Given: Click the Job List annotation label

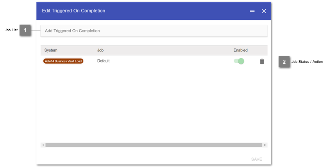Looking at the screenshot, I should (11, 30).
